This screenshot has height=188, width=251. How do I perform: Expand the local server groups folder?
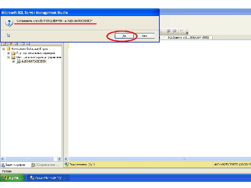click(8, 53)
